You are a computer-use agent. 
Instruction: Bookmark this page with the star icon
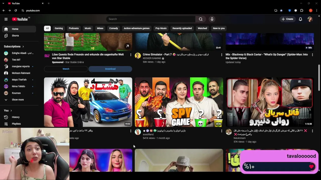point(281,10)
